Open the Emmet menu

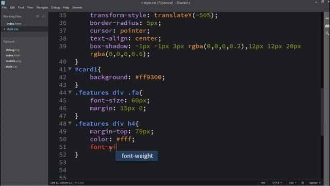pos(77,7)
